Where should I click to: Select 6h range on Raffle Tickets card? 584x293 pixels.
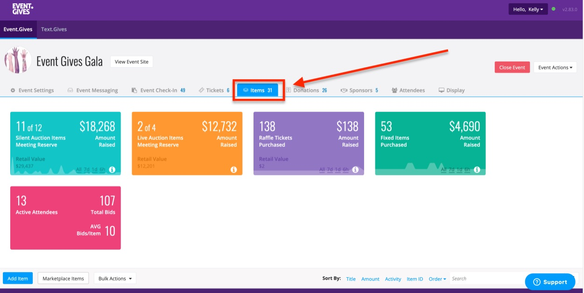coord(345,170)
